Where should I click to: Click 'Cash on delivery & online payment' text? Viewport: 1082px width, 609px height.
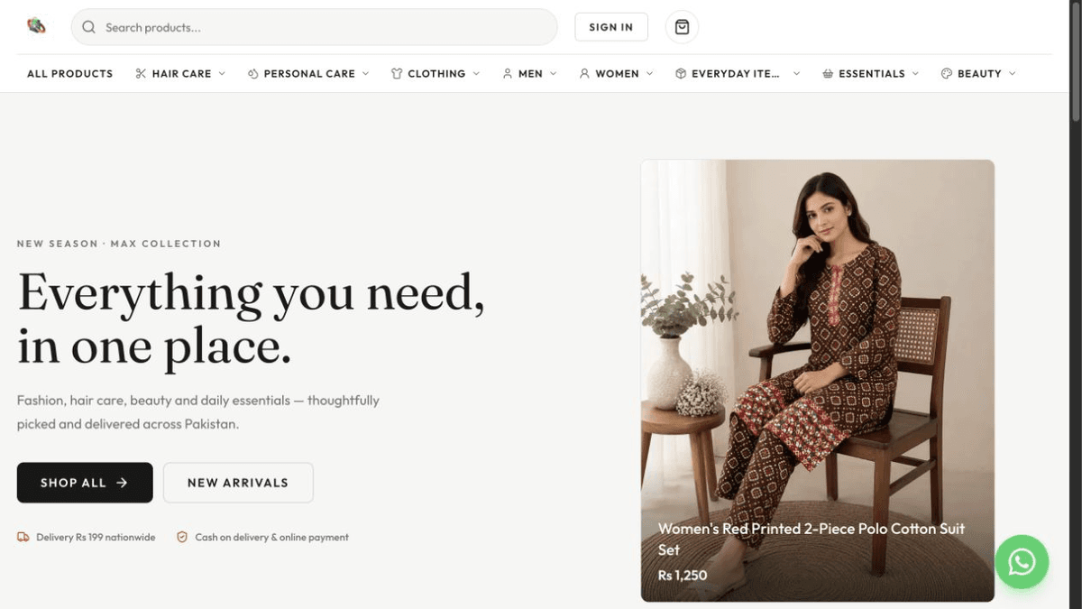pyautogui.click(x=271, y=537)
